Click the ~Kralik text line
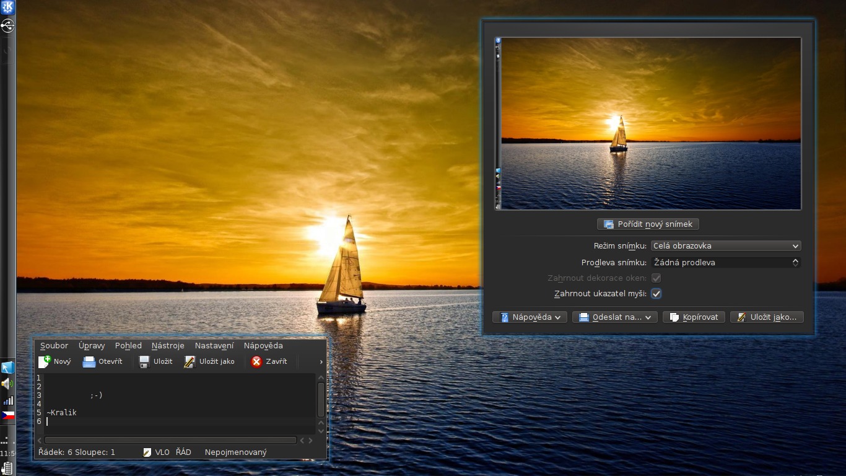 [x=61, y=413]
